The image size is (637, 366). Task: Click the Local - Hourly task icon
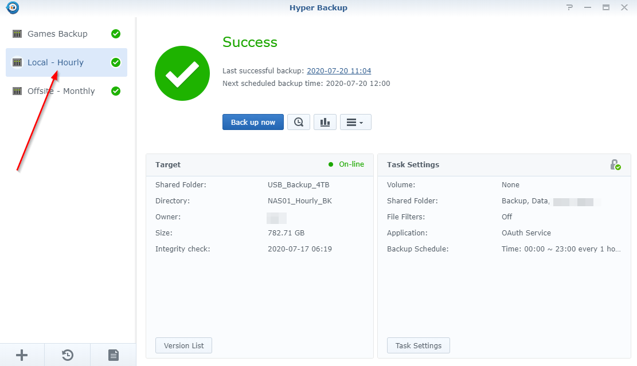pyautogui.click(x=17, y=62)
